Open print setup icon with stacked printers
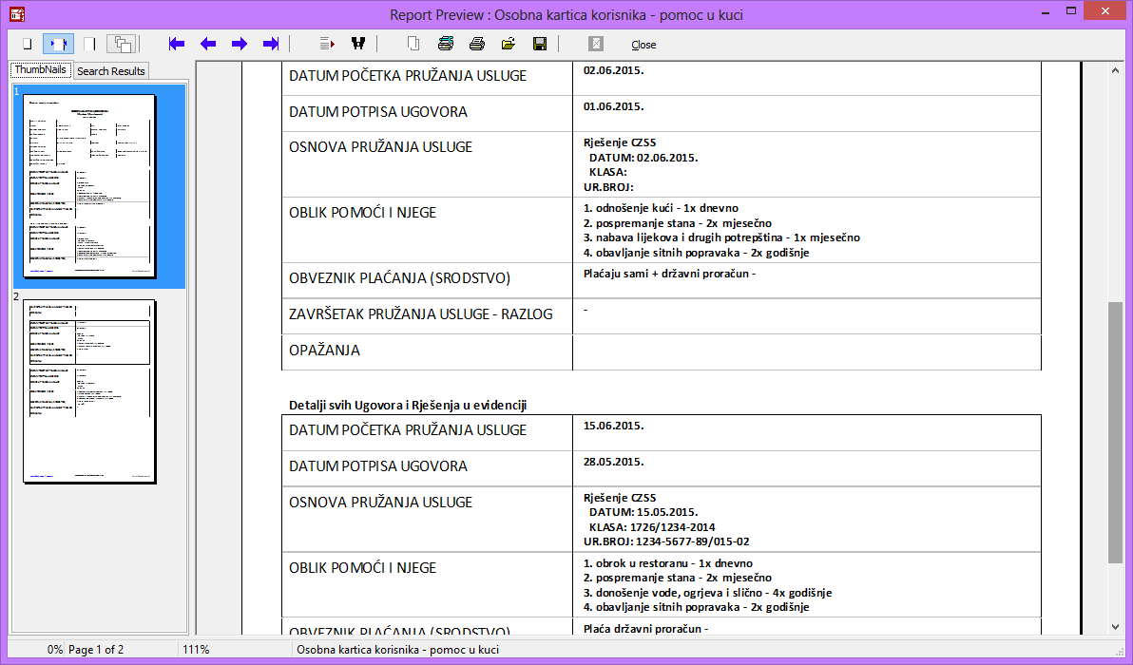1133x665 pixels. click(445, 44)
